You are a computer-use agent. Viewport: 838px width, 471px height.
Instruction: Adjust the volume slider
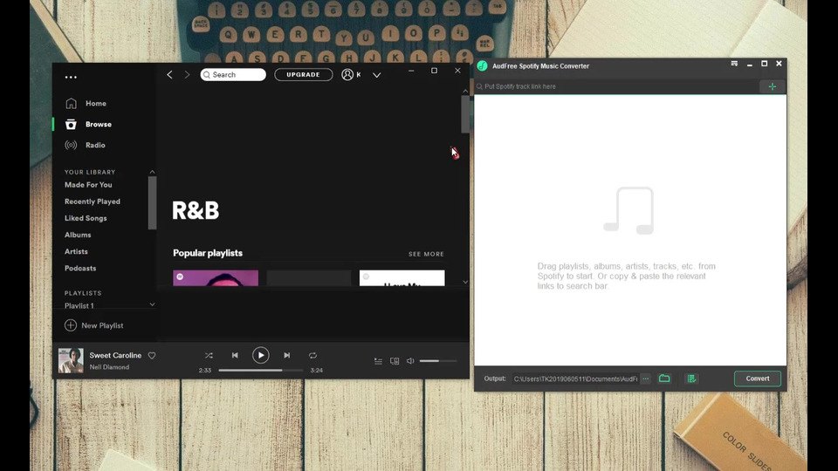(438, 361)
